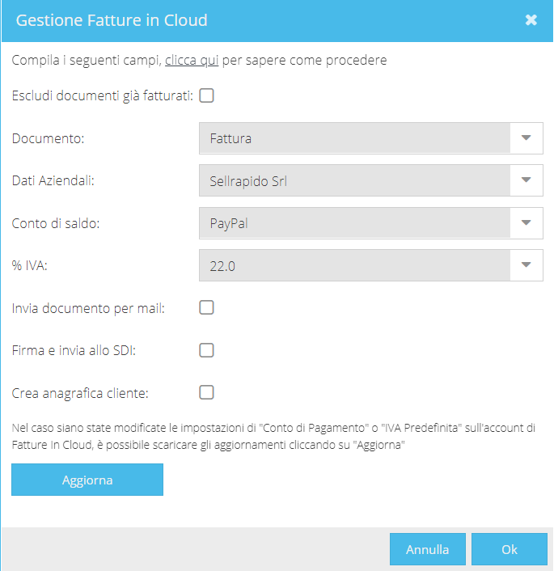Confirm the dialog with Ok
The width and height of the screenshot is (554, 571).
510,549
